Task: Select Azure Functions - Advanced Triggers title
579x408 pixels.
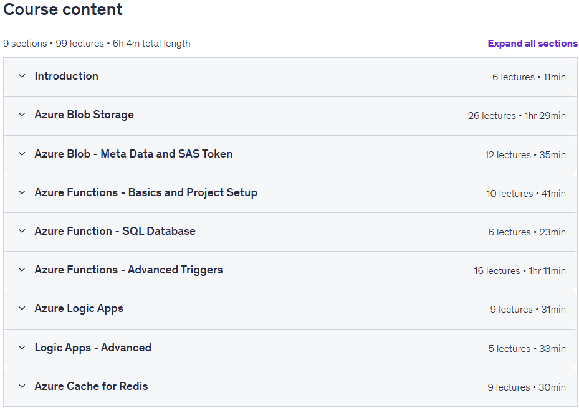Action: point(129,270)
